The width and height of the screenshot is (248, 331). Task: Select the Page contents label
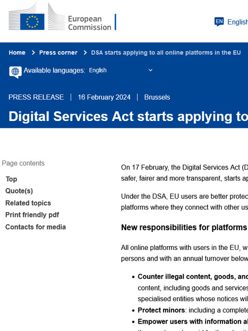point(23,163)
